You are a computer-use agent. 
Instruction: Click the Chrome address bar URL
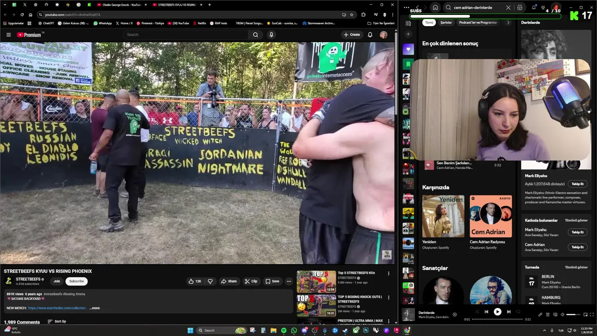tap(73, 14)
